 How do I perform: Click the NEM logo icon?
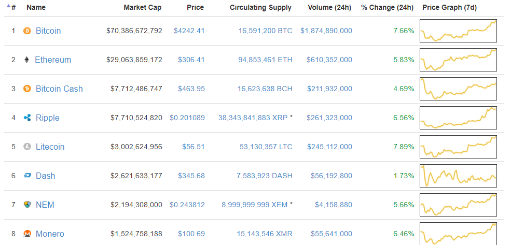(27, 205)
